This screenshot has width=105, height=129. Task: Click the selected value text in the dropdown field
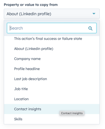29,14
